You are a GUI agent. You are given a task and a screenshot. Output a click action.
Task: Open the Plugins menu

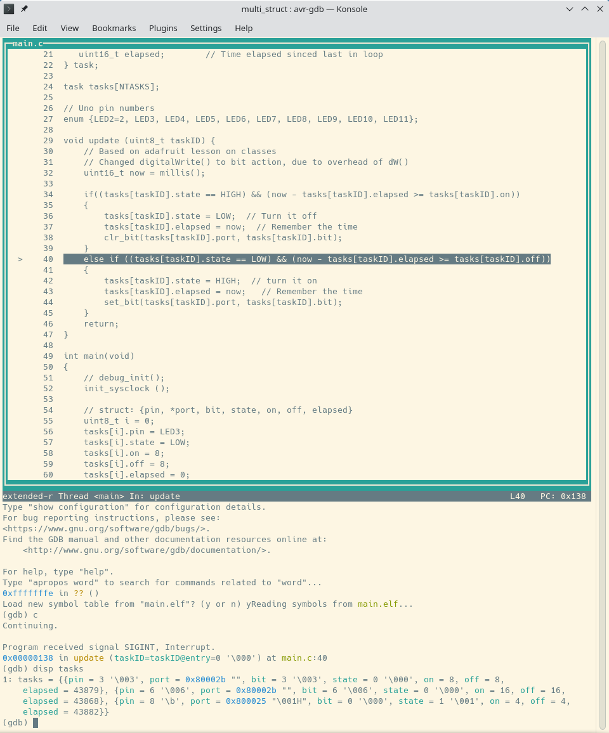pyautogui.click(x=163, y=28)
